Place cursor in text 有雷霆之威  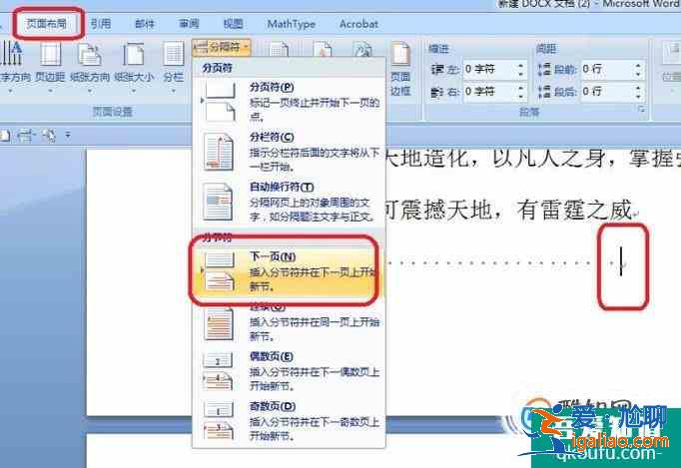574,210
